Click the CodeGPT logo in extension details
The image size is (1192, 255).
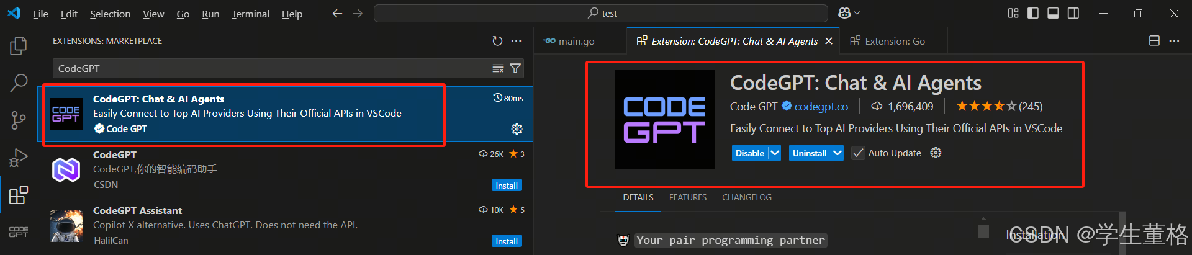point(665,120)
